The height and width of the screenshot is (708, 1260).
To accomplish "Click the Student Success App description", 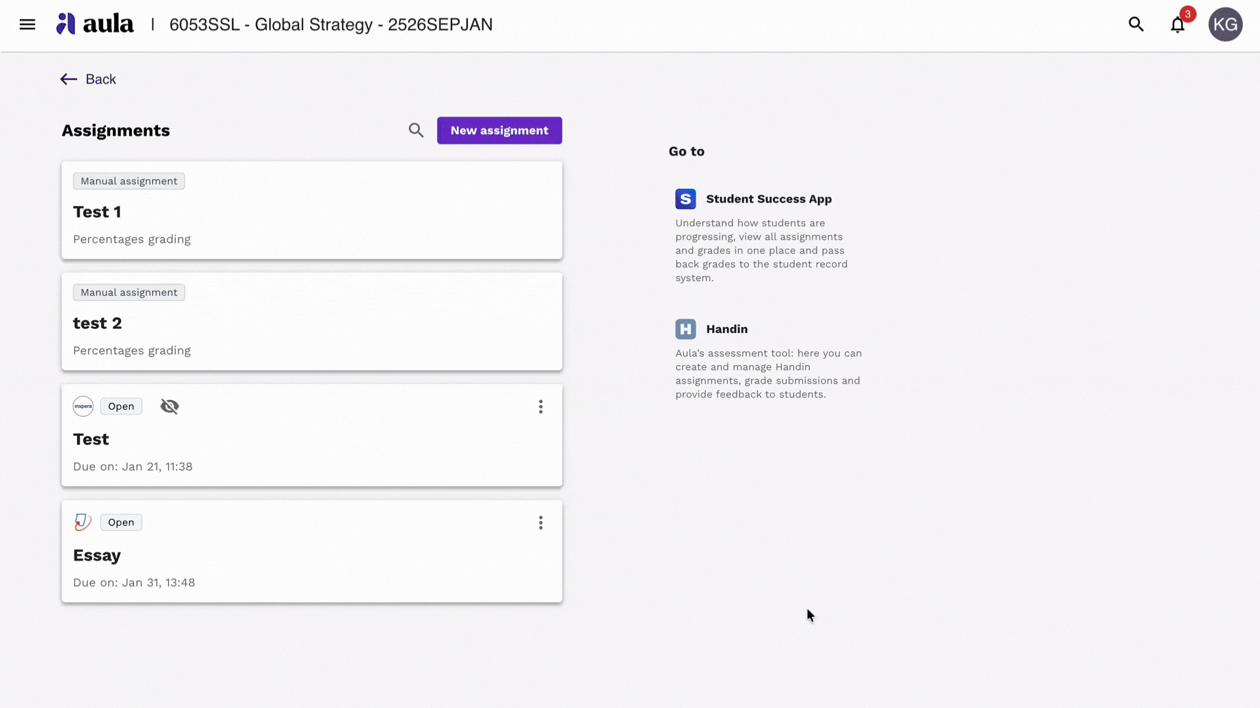I will click(x=761, y=250).
